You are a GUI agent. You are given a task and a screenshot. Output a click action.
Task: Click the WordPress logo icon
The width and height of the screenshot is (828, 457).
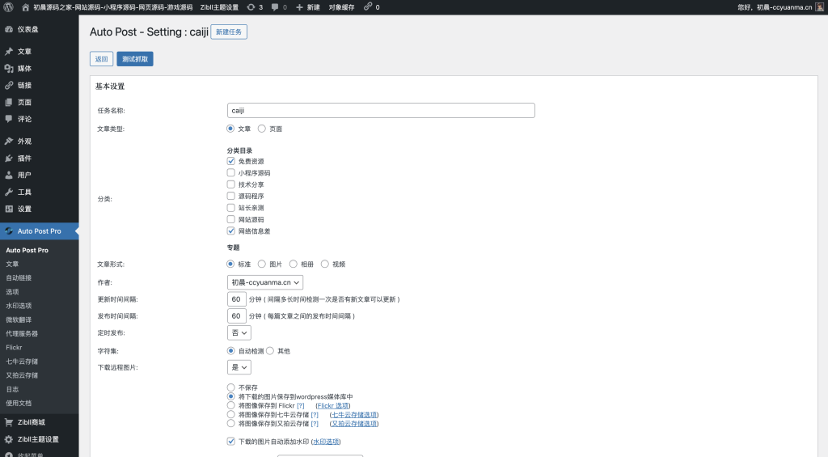pyautogui.click(x=8, y=6)
